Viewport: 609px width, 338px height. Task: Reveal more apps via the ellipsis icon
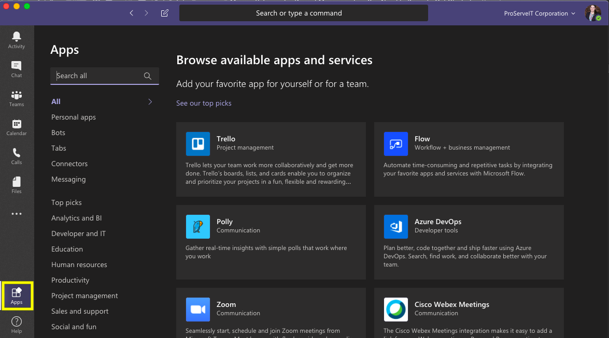click(x=16, y=213)
